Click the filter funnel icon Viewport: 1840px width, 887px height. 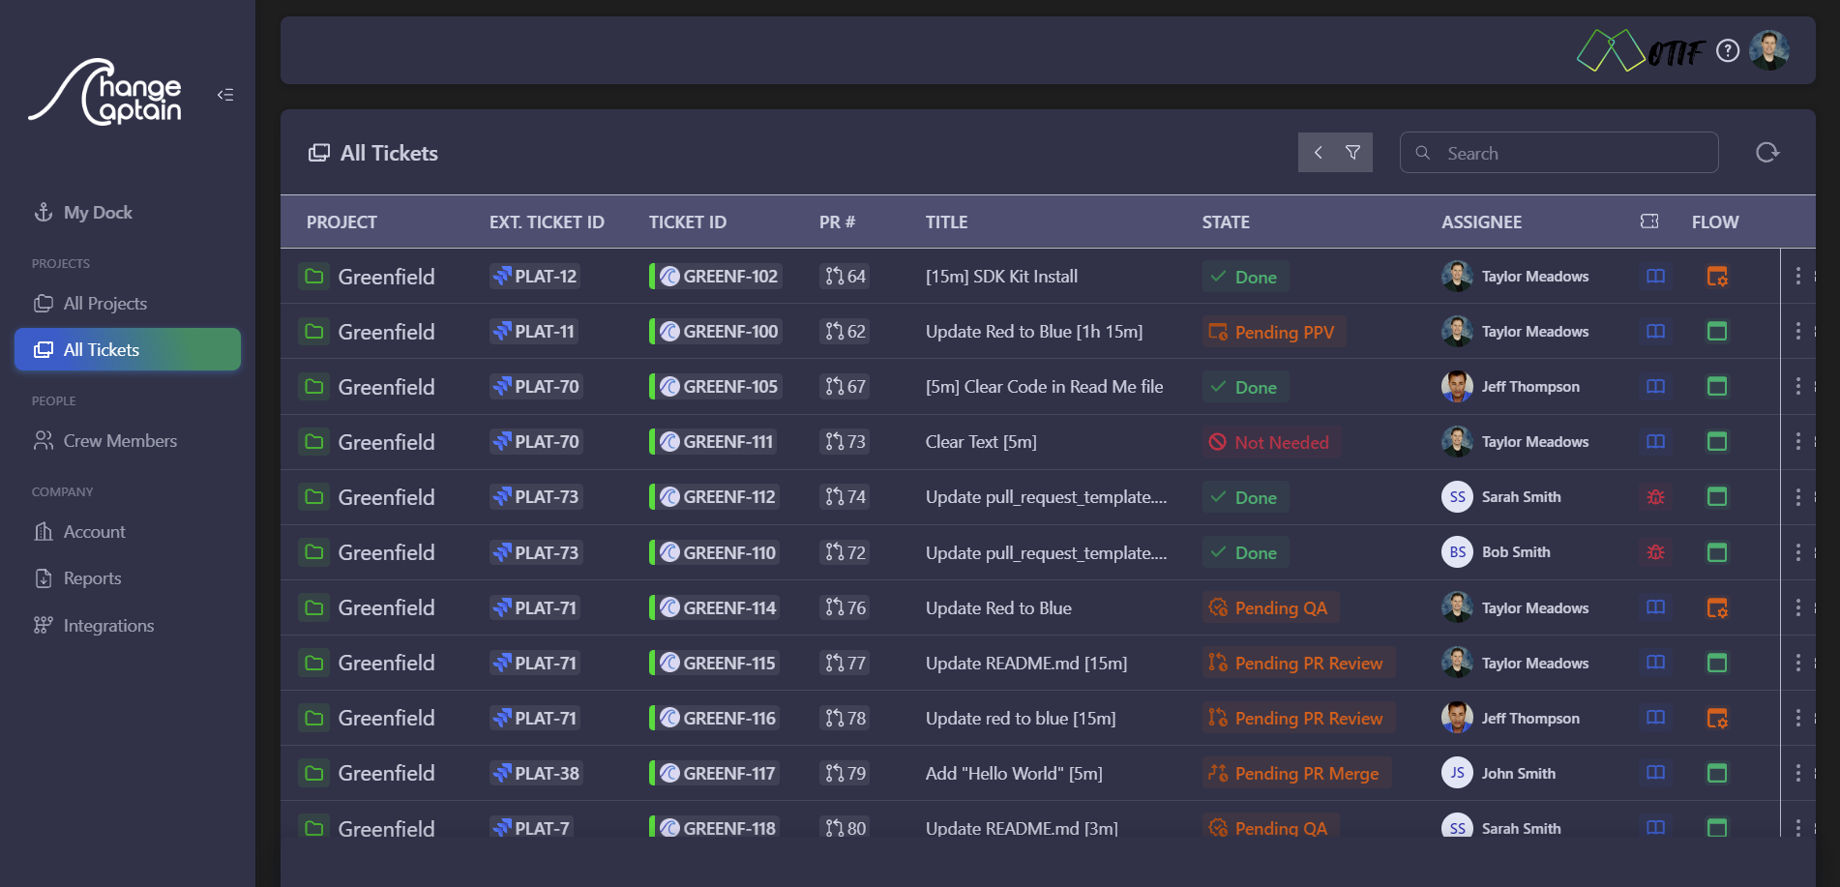pyautogui.click(x=1353, y=153)
